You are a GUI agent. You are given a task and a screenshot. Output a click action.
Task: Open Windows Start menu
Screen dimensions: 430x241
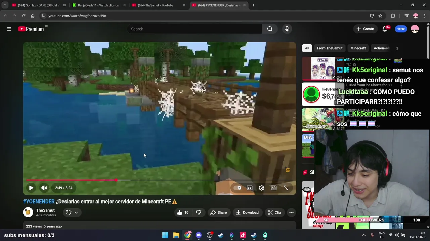coord(165,235)
